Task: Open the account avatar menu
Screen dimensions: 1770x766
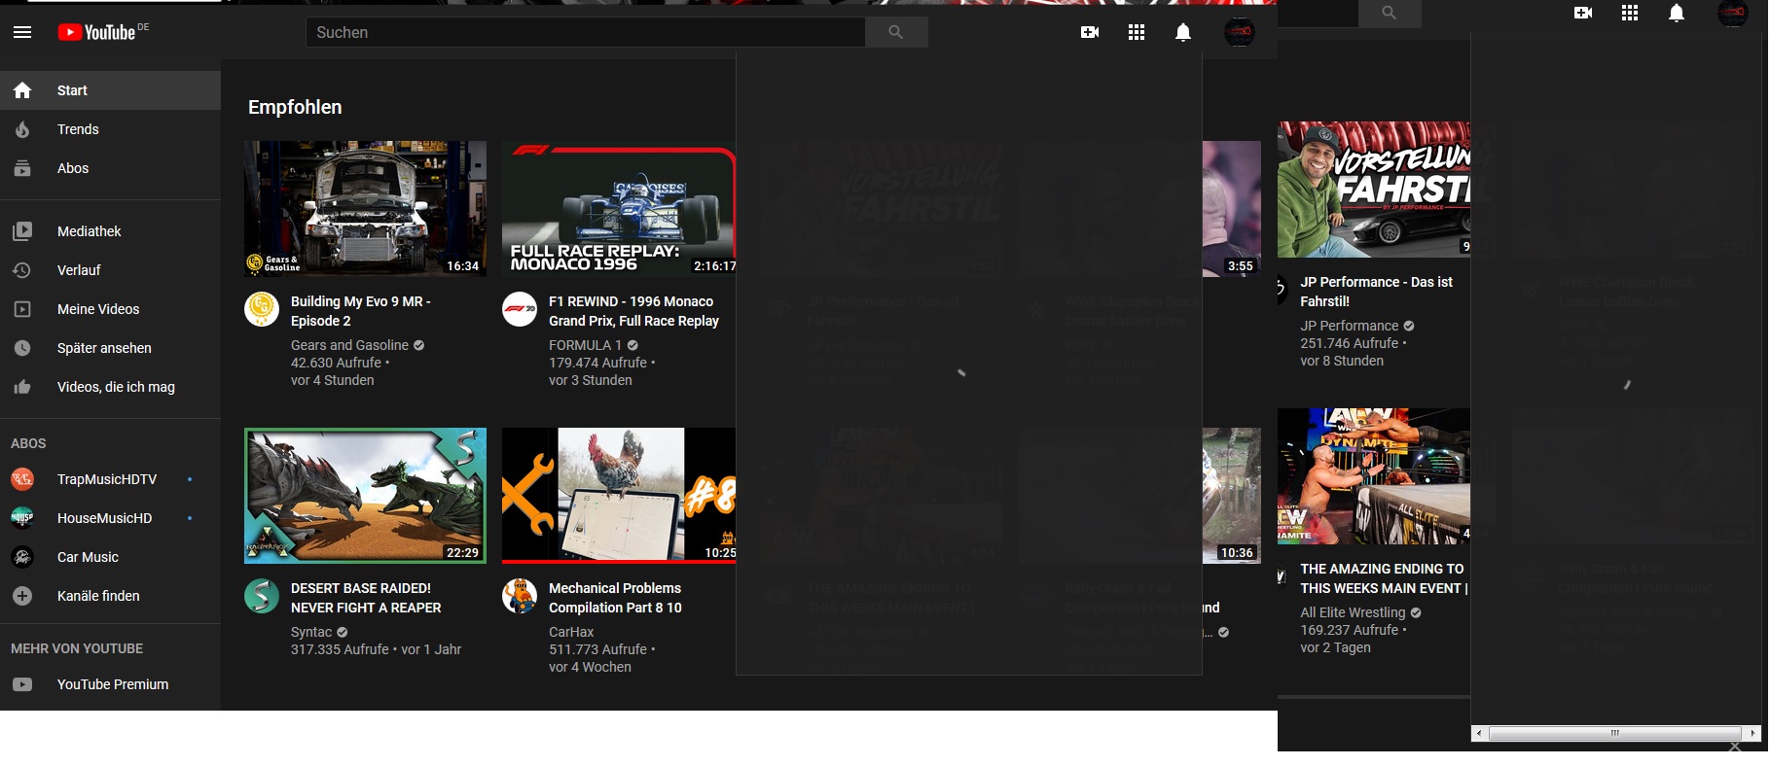Action: coord(1239,32)
